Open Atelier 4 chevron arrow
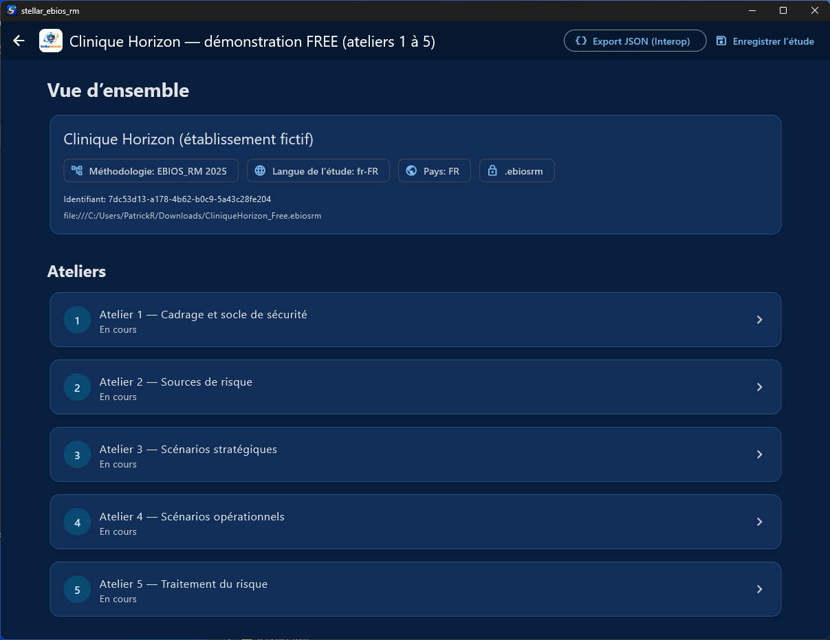The image size is (830, 640). (x=759, y=522)
